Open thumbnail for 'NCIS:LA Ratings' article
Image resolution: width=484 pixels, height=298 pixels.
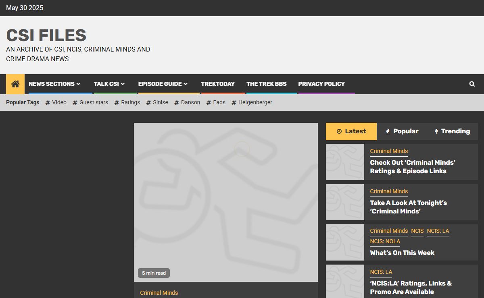tap(345, 281)
